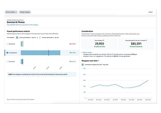The width and height of the screenshot is (161, 113).
Task: Click info icon beside Value generated
Action: 146,40
